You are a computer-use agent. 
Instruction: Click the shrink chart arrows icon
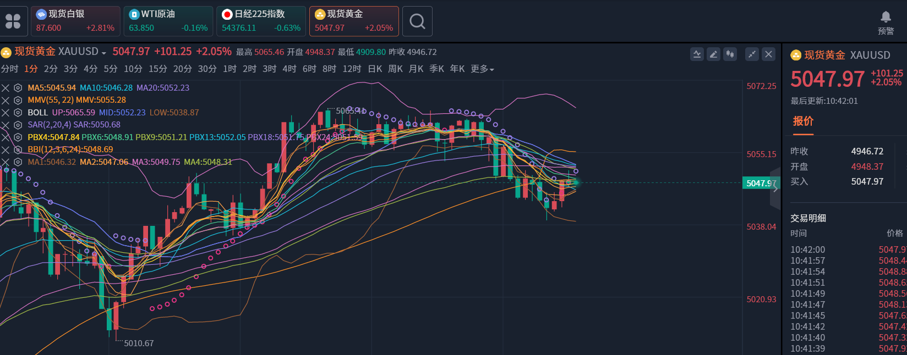[x=752, y=54]
